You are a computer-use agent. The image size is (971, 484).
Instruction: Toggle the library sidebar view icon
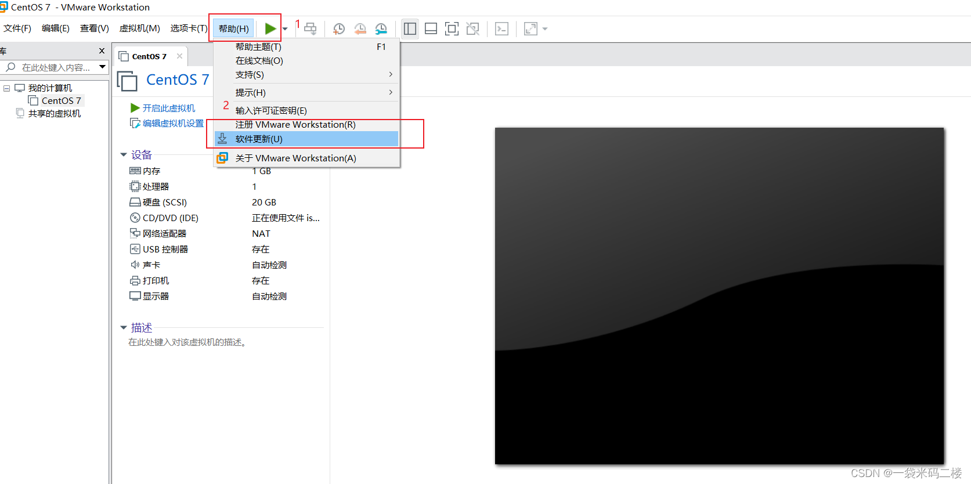click(410, 28)
